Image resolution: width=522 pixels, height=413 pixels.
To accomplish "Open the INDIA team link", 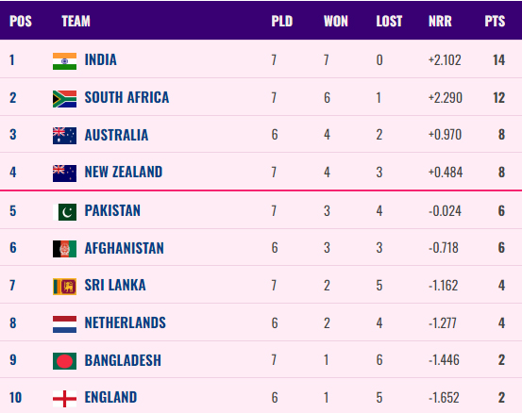I will pos(101,60).
